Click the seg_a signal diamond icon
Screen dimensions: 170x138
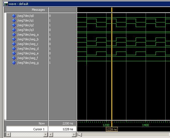14,34
